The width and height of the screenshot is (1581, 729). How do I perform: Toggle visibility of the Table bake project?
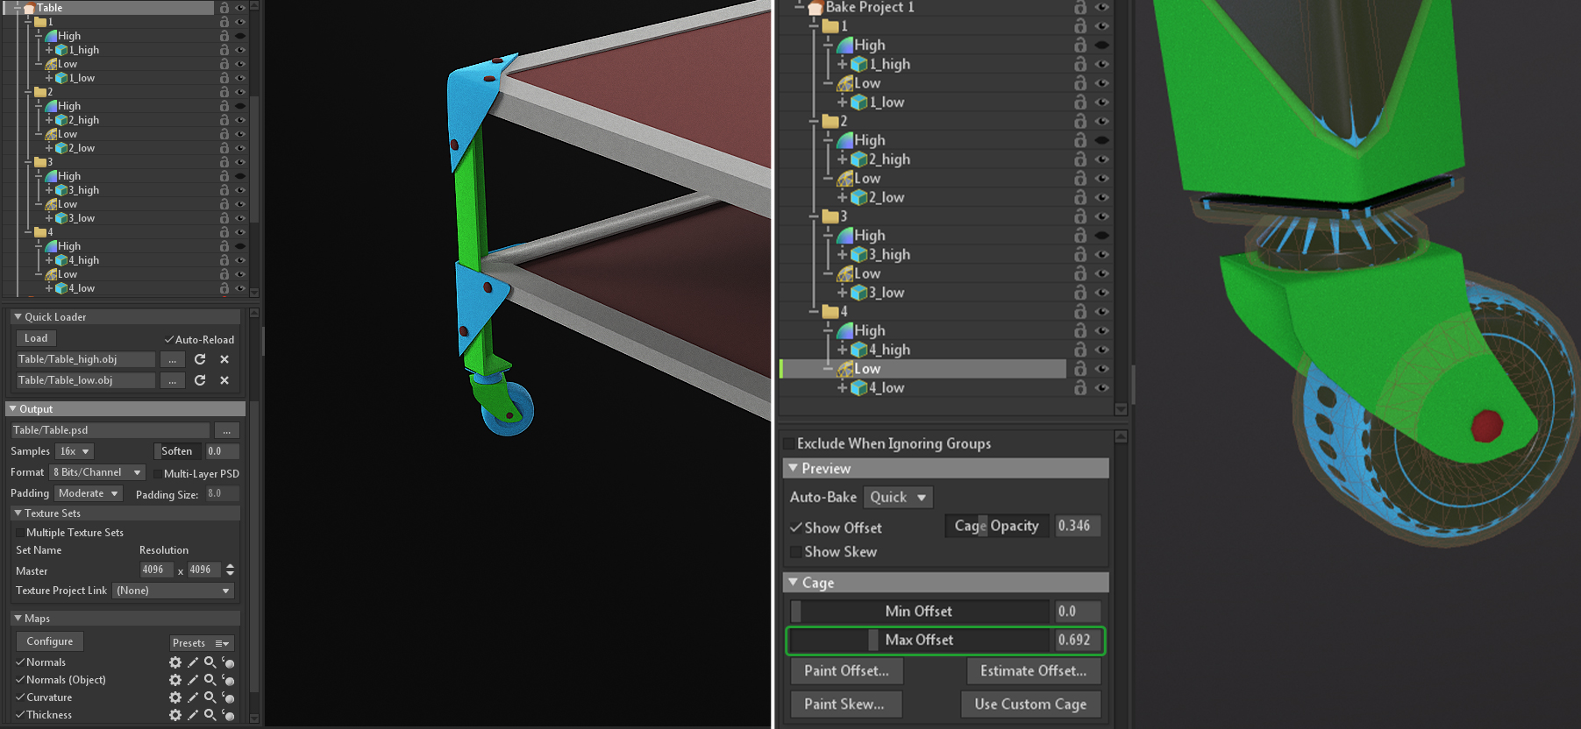(240, 8)
